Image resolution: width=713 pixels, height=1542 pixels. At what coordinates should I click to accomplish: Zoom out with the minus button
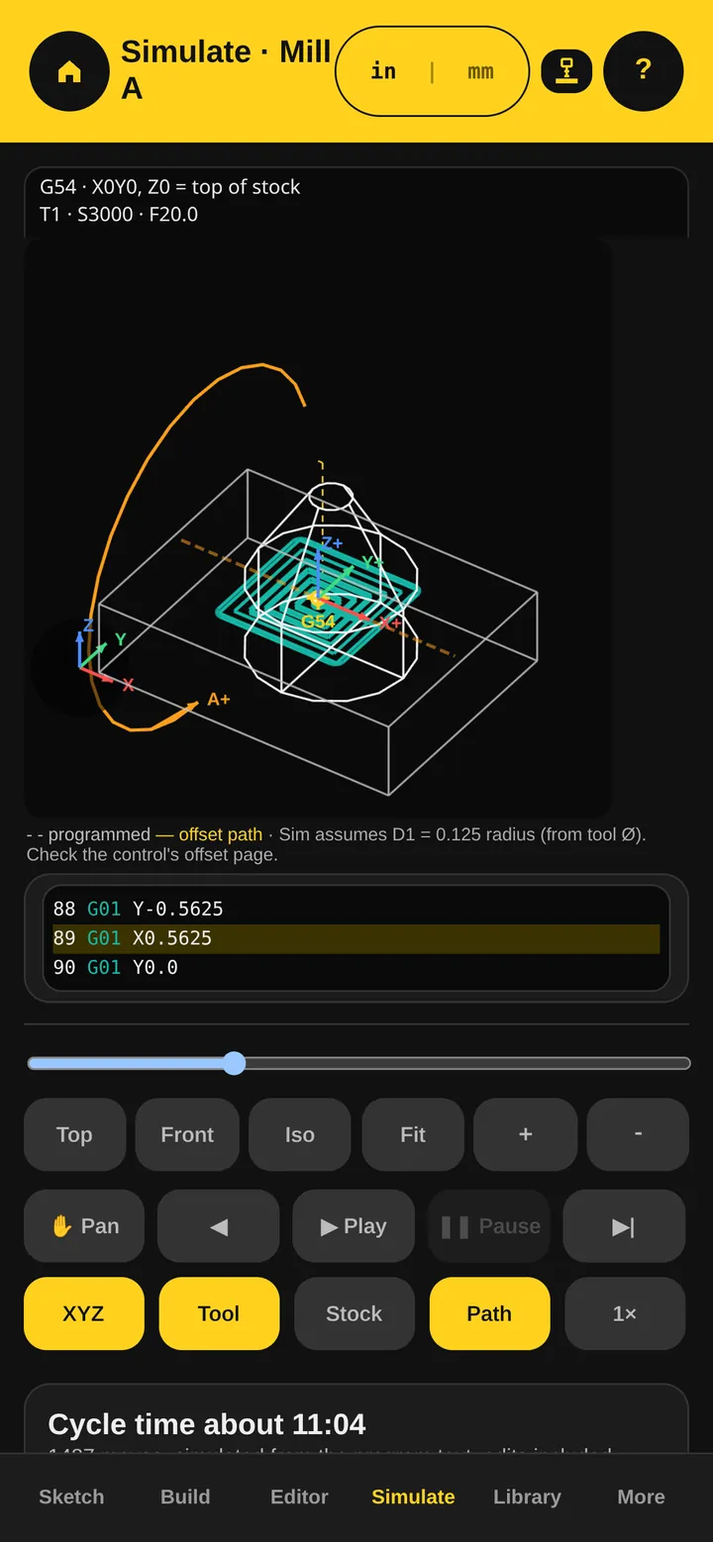click(x=638, y=1134)
